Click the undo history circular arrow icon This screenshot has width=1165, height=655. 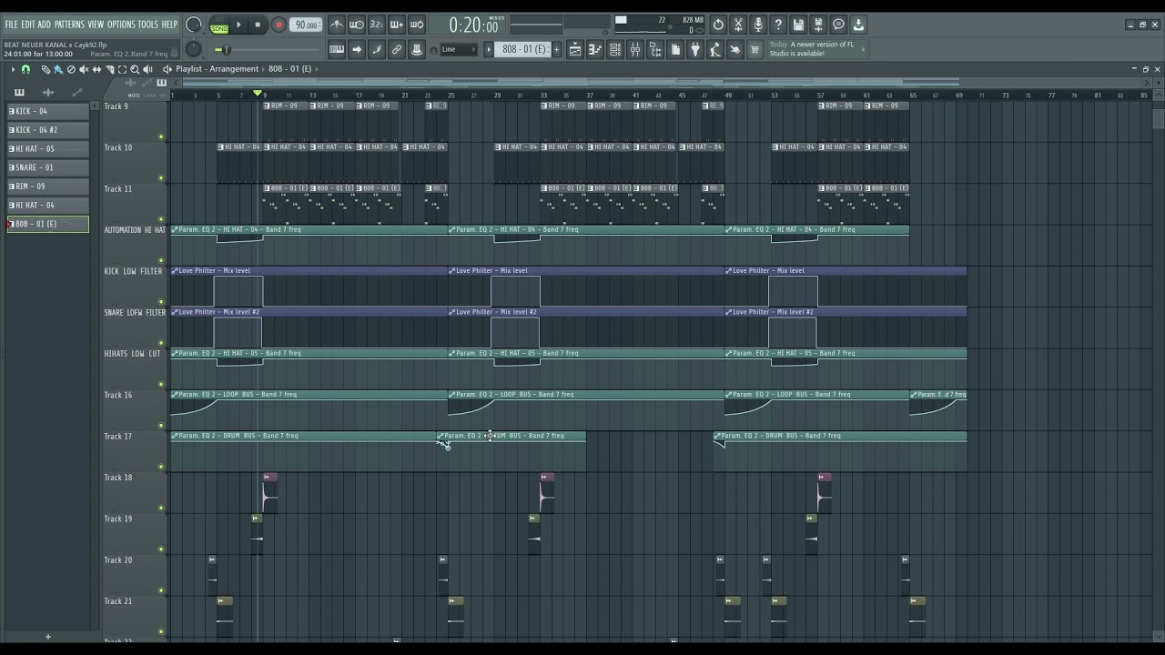[x=718, y=25]
